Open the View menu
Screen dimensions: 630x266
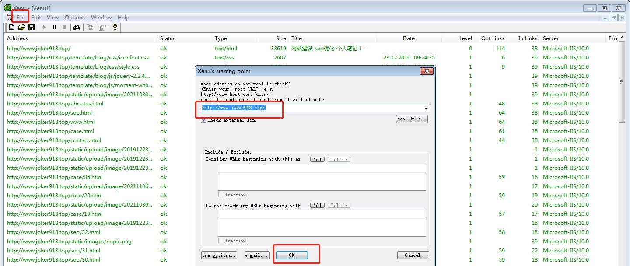[52, 17]
